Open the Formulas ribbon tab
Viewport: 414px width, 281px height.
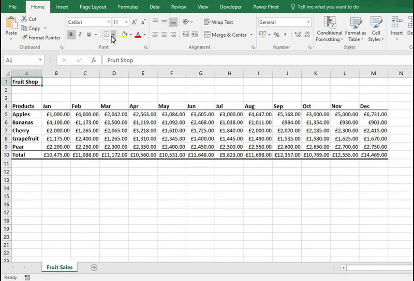point(128,7)
